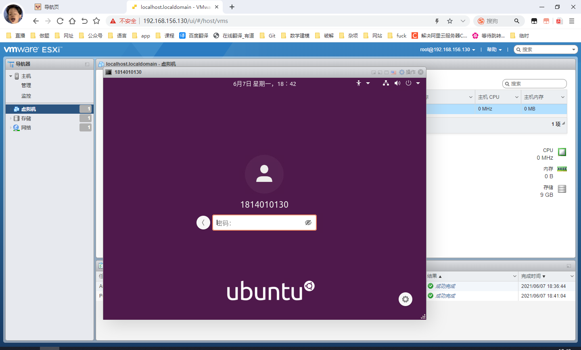
Task: Click the Ubuntu network status icon
Action: pos(386,83)
